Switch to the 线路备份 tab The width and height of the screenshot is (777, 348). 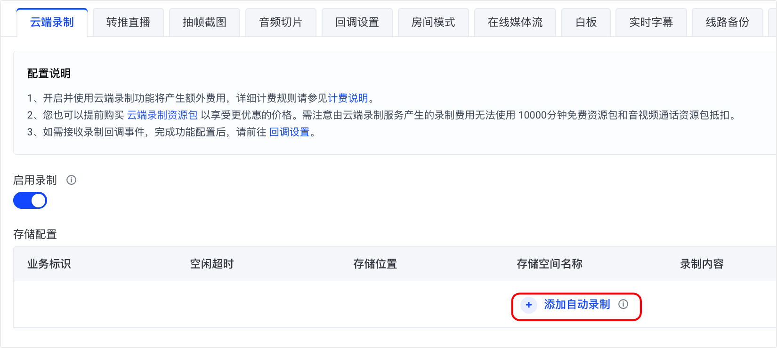click(x=728, y=22)
